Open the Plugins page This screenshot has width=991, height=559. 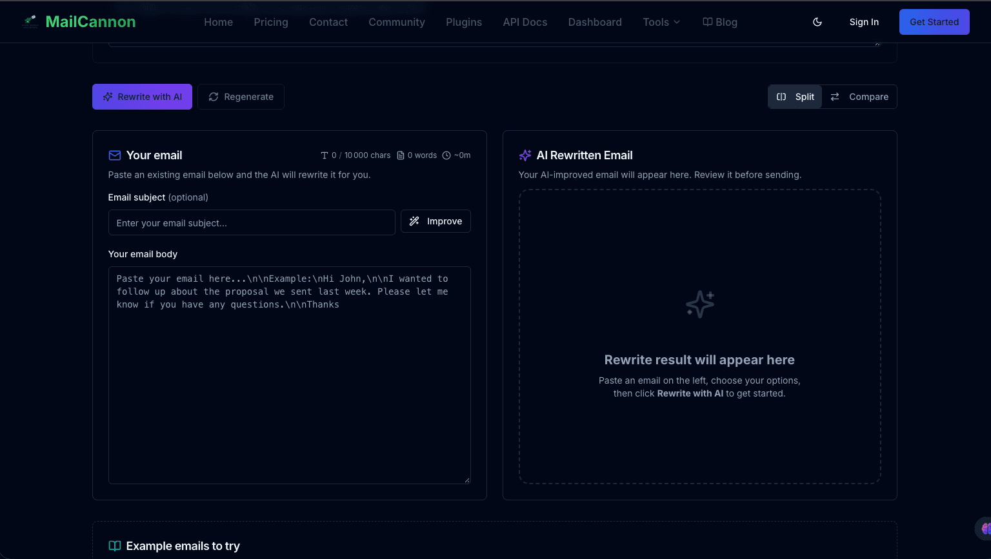(x=464, y=22)
